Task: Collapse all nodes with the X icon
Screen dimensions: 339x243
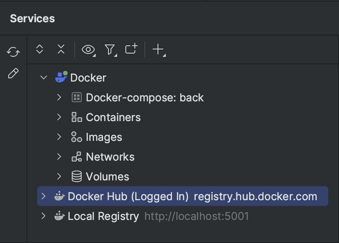Action: (61, 49)
